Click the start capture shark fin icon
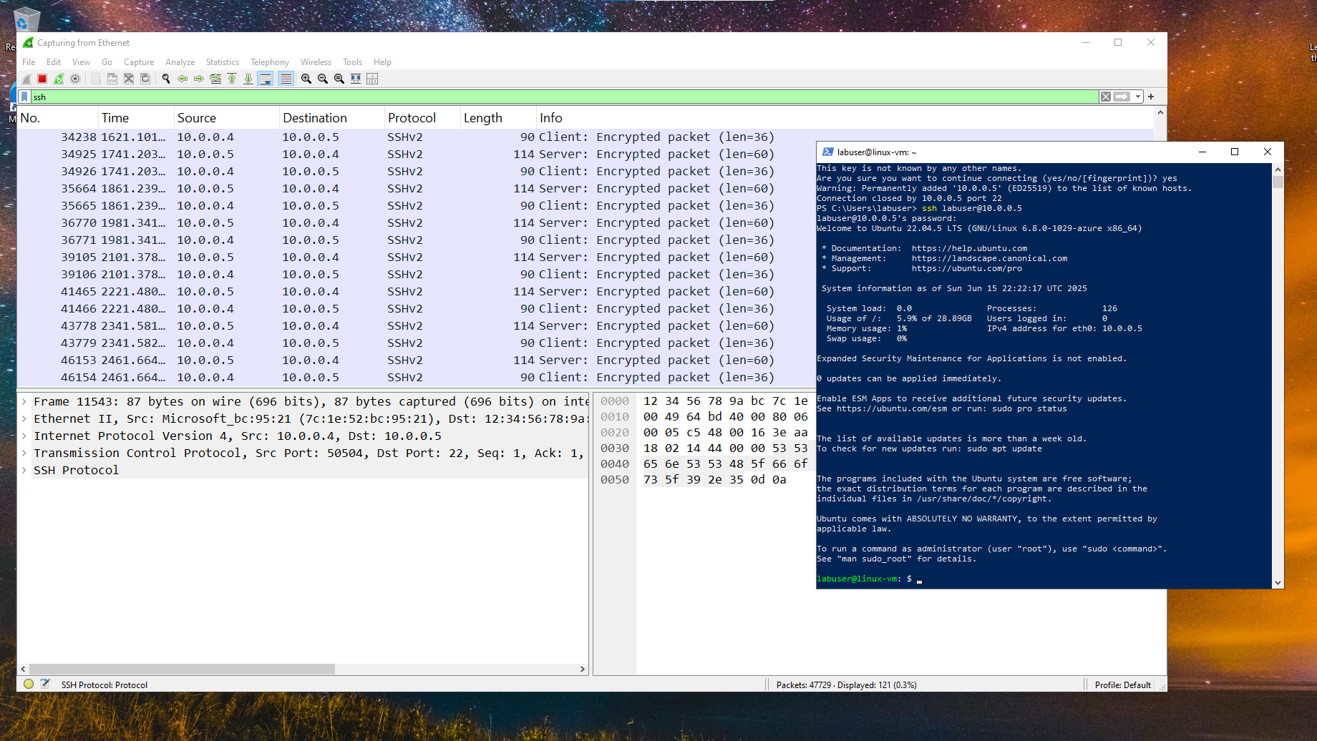 (26, 79)
